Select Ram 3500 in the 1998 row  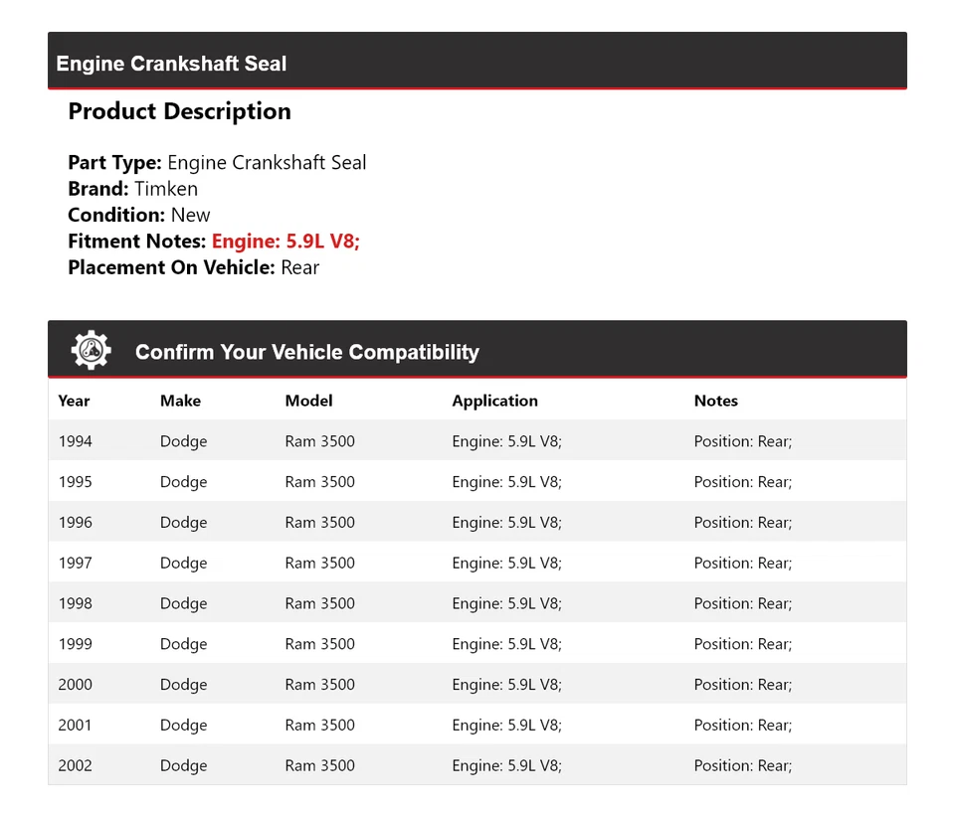pyautogui.click(x=319, y=603)
